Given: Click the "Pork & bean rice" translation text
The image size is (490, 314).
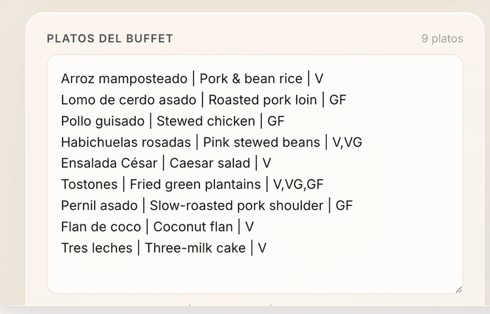Looking at the screenshot, I should [251, 78].
